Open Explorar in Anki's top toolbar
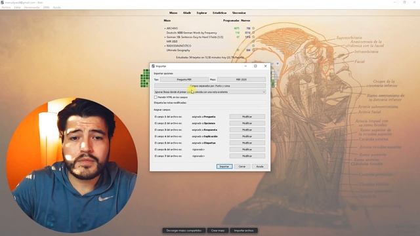Viewport: 420px width, 236px height. 201,13
